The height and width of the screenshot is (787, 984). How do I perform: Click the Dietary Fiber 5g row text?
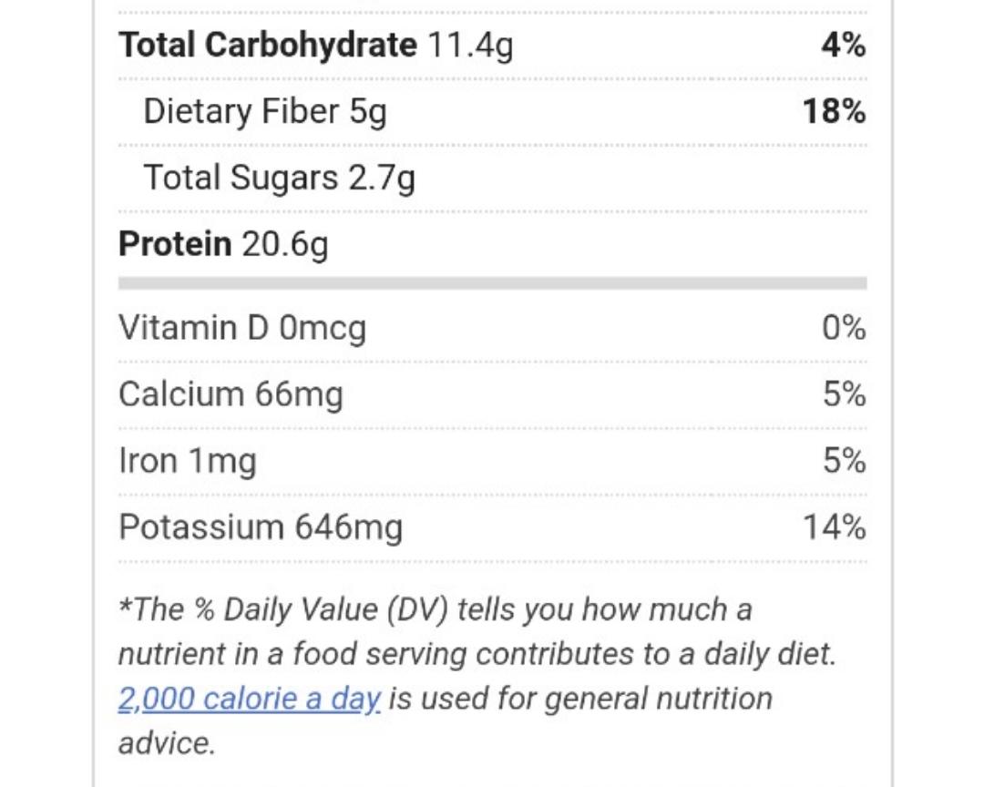point(265,111)
